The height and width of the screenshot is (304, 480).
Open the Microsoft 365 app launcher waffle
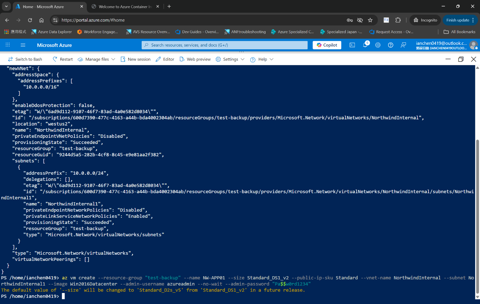(8, 45)
